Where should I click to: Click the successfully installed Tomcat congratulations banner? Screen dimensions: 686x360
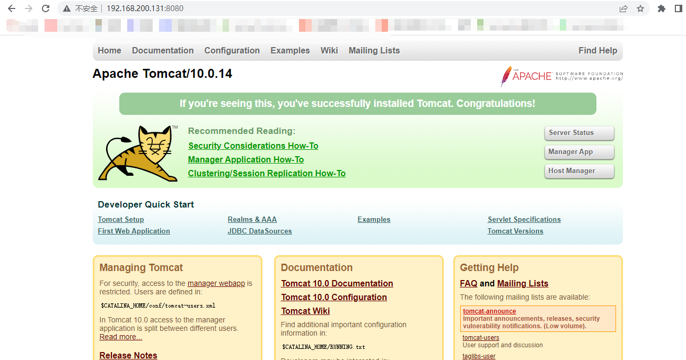tap(358, 104)
